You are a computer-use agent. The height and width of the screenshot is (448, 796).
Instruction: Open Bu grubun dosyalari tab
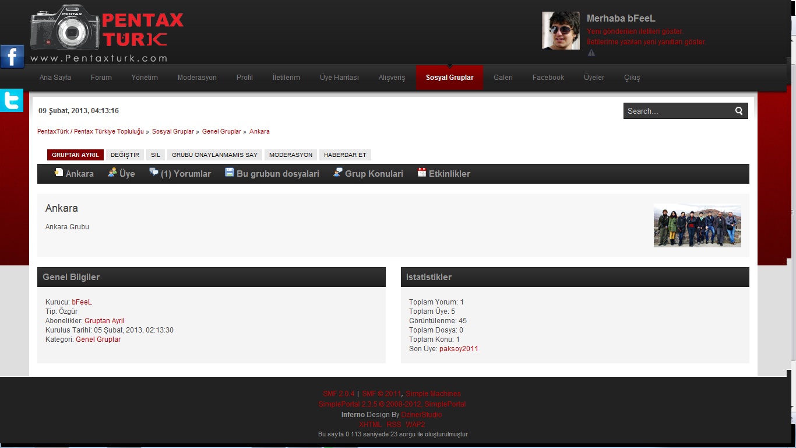coord(278,174)
